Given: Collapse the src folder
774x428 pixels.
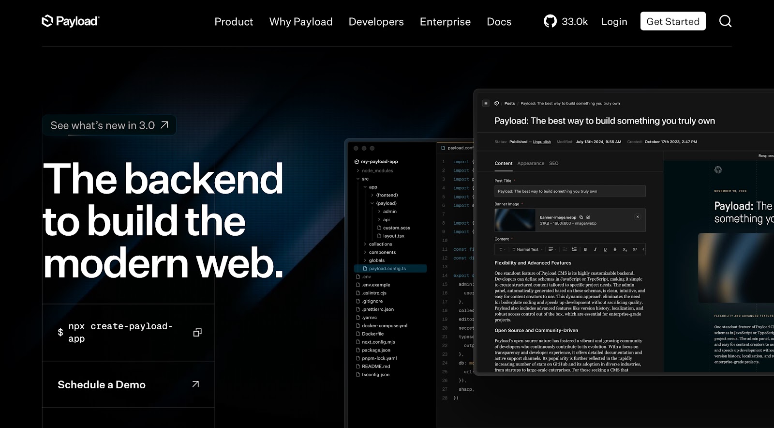Looking at the screenshot, I should pyautogui.click(x=358, y=179).
